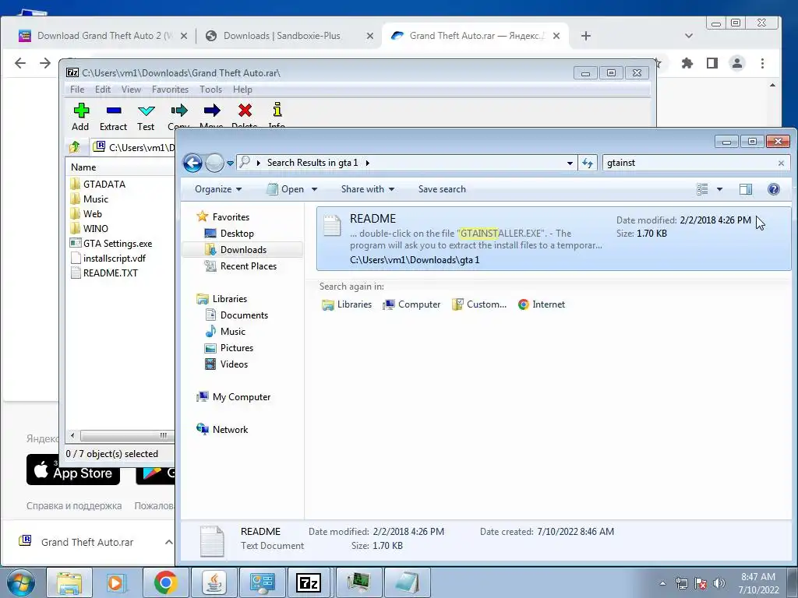Open the Favorites menu in 7-Zip
The image size is (798, 598).
tap(170, 90)
